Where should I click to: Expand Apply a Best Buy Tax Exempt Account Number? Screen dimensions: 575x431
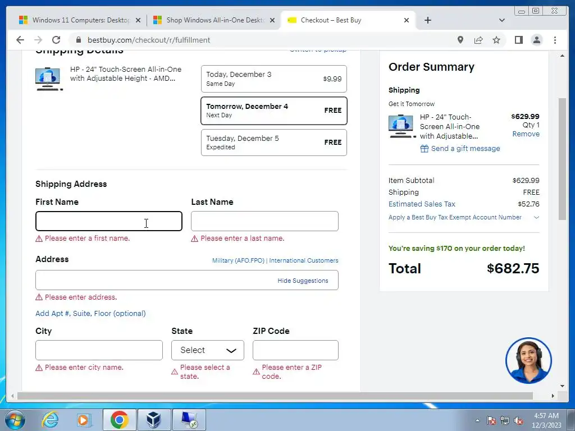(463, 217)
